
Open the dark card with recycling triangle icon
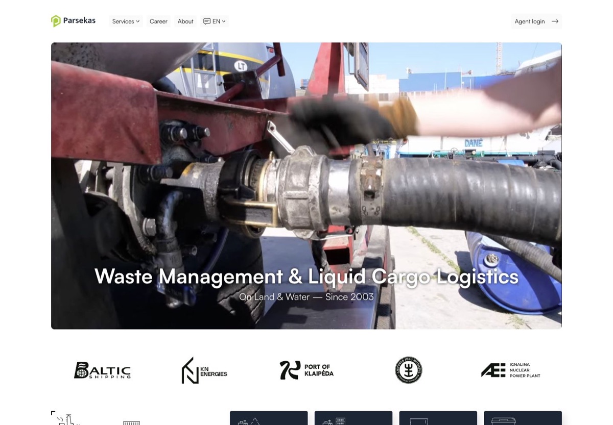(269, 418)
